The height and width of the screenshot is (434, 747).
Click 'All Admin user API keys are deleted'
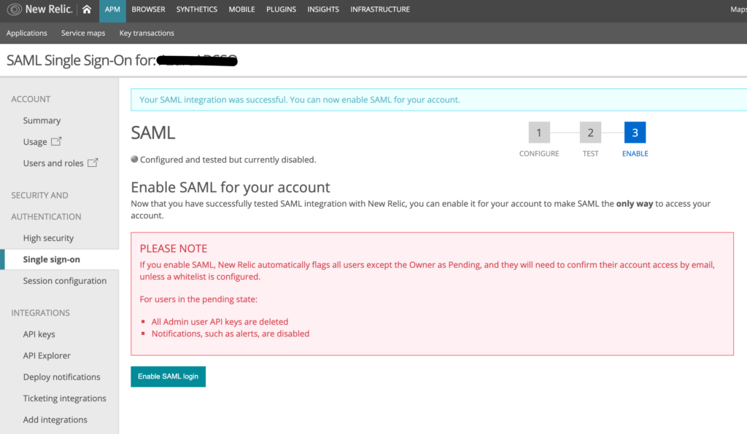coord(220,322)
